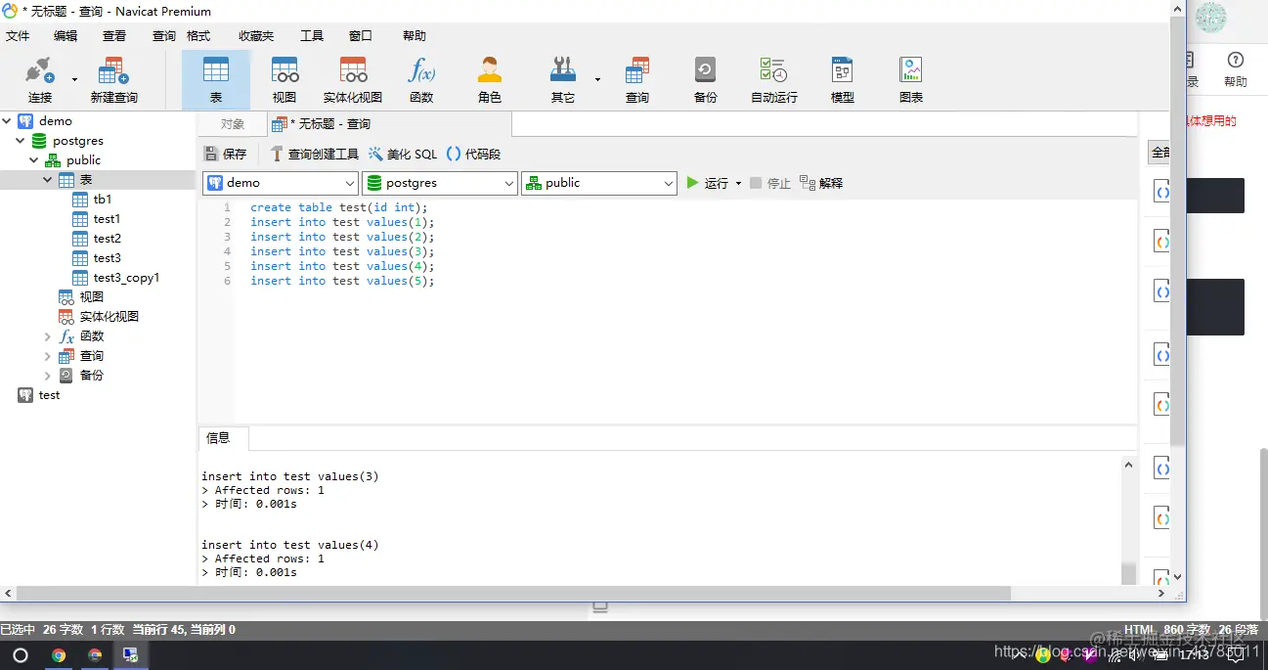The image size is (1268, 670).
Task: Select the 表 tables toolbar icon
Action: click(x=216, y=80)
